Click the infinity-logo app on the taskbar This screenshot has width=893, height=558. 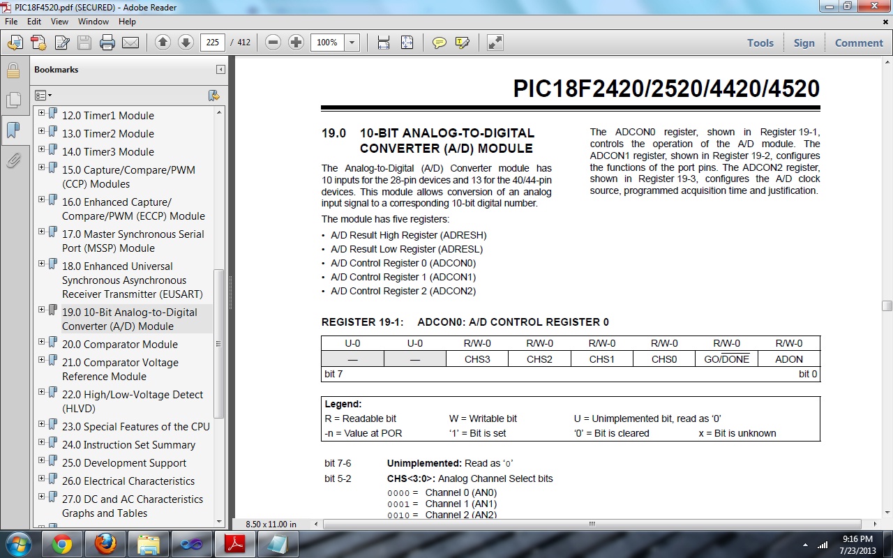[192, 544]
